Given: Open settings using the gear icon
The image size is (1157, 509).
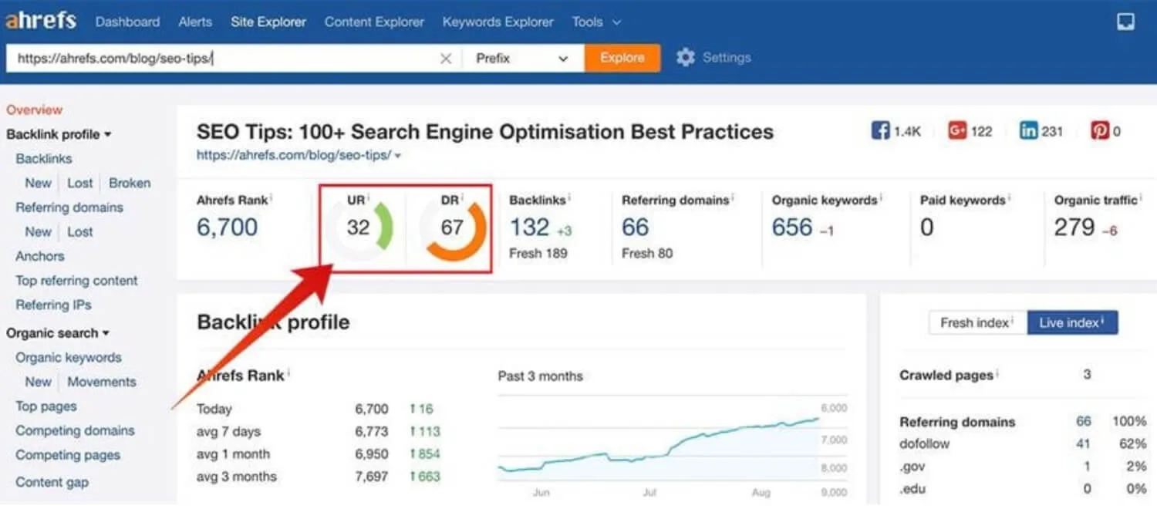Looking at the screenshot, I should click(x=686, y=56).
